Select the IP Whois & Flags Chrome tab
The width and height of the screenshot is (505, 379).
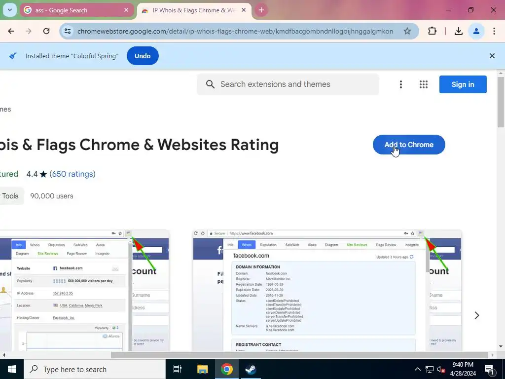[194, 10]
